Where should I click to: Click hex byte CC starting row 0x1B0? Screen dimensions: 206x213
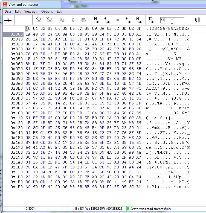(28, 167)
